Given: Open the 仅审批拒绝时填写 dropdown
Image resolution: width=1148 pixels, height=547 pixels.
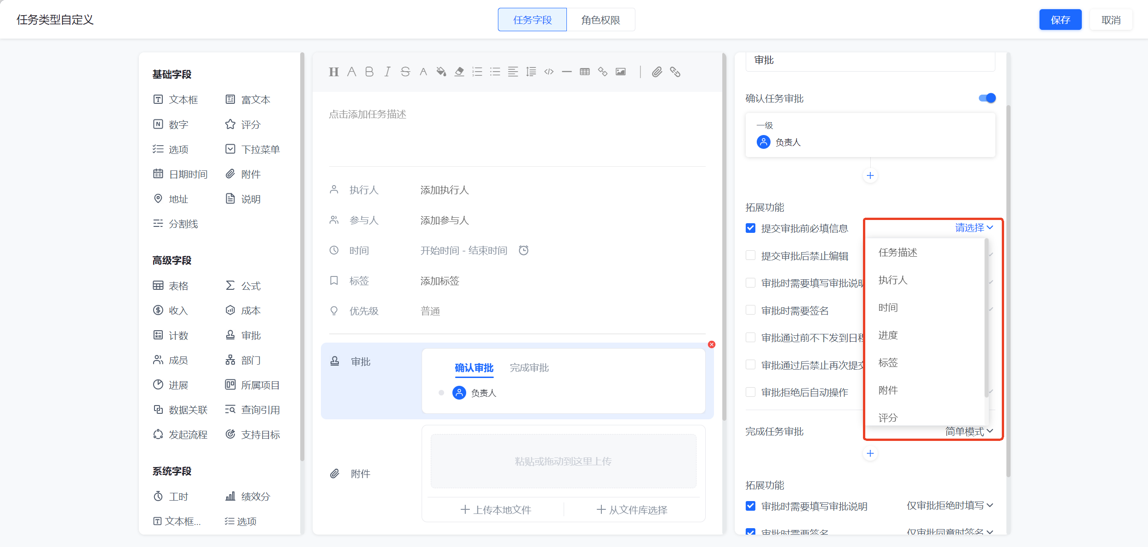Looking at the screenshot, I should coord(950,505).
